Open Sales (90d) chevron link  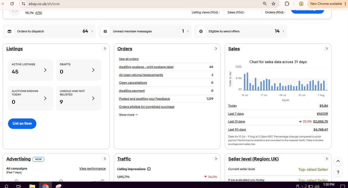(x=236, y=12)
